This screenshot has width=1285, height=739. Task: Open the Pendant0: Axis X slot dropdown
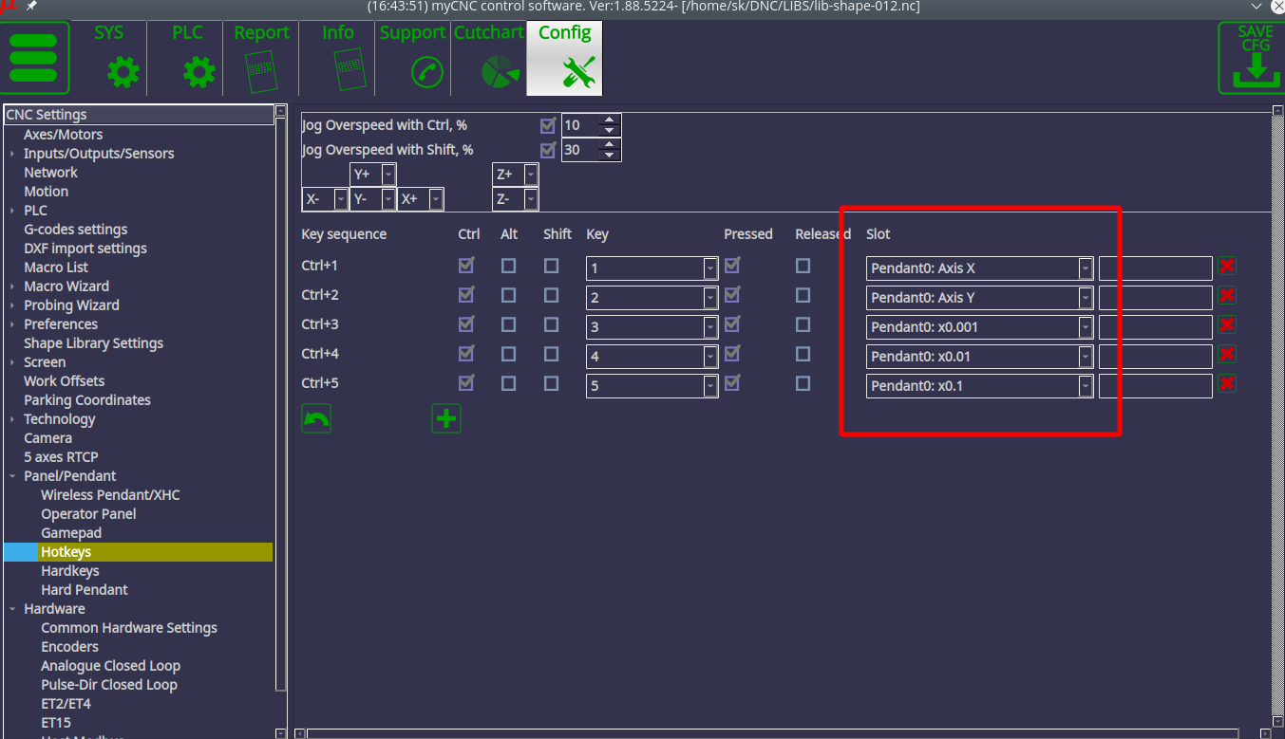point(1085,268)
